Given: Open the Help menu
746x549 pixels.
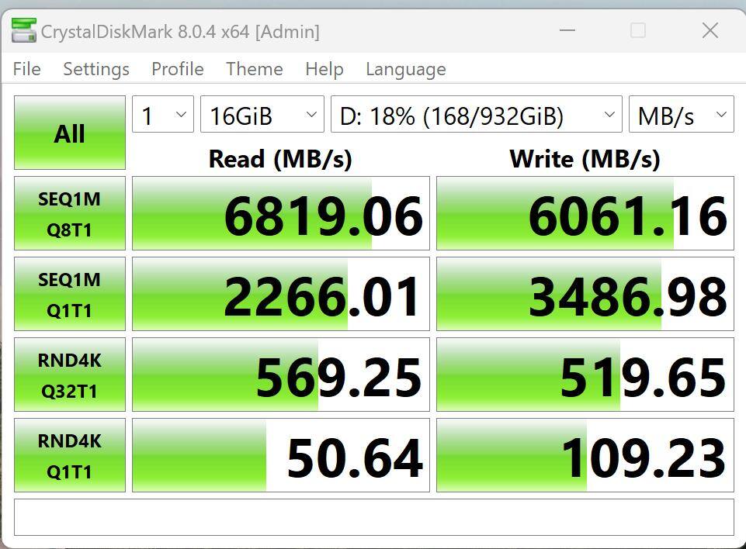Looking at the screenshot, I should click(324, 69).
